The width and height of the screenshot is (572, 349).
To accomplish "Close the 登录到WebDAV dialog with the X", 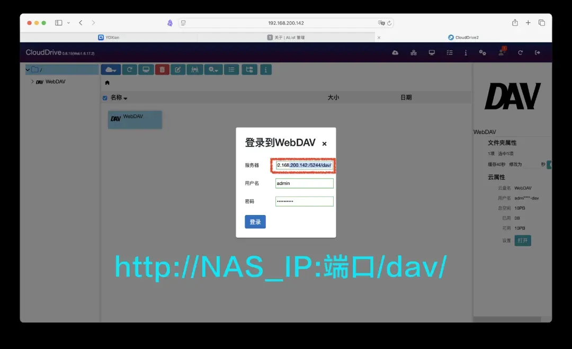I will (x=324, y=144).
